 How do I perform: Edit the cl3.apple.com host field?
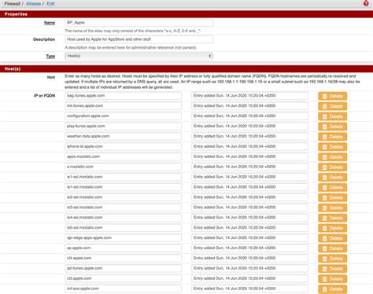pos(123,278)
